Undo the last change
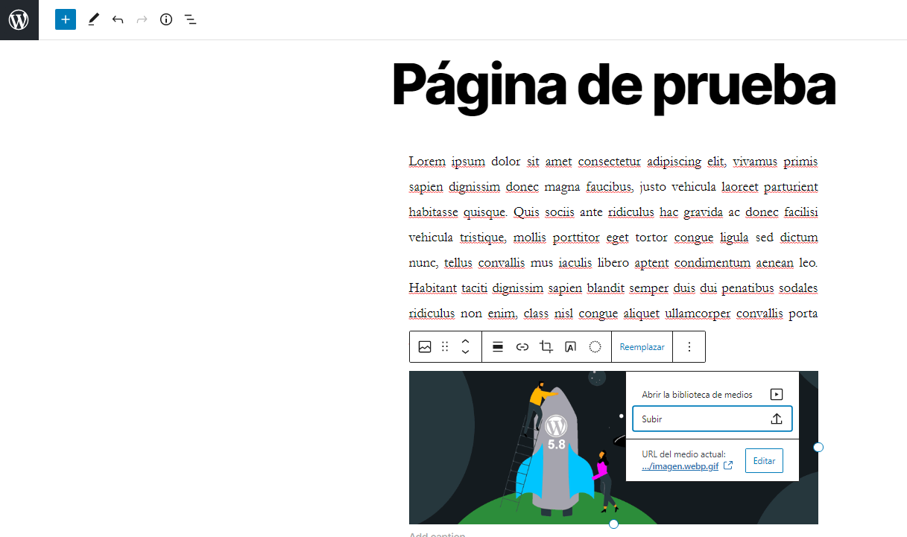 pyautogui.click(x=118, y=19)
